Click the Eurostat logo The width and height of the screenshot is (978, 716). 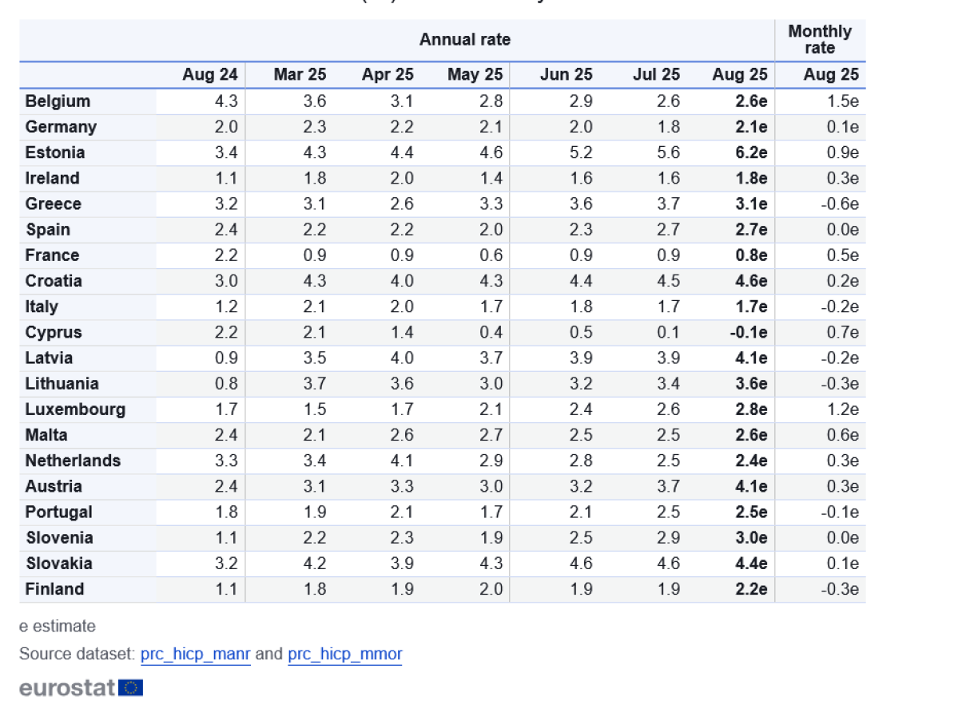pyautogui.click(x=68, y=688)
